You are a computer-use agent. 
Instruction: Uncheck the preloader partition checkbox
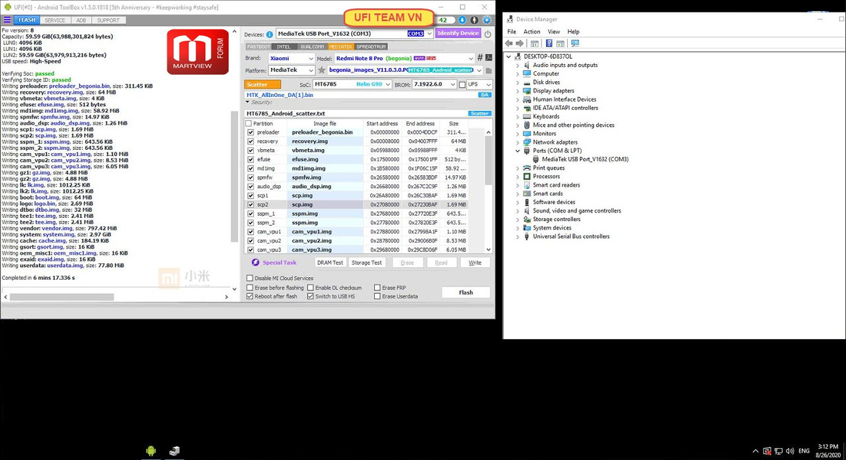coord(250,132)
